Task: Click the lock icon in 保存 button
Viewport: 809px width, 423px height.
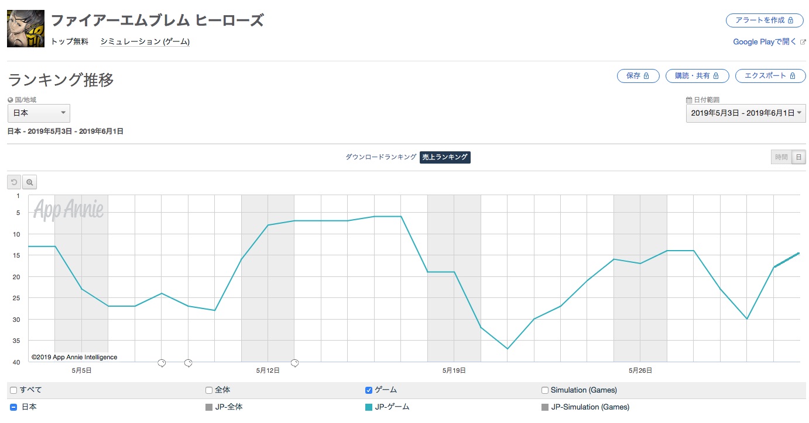Action: pyautogui.click(x=646, y=76)
